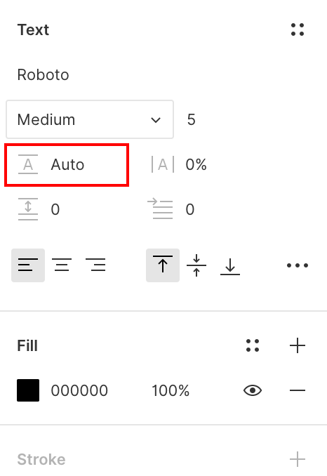
Task: Click the letter spacing icon
Action: point(163,164)
